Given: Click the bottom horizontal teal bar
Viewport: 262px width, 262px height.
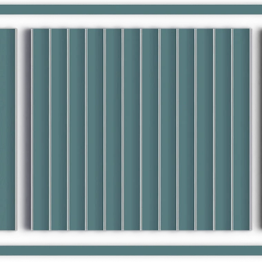Looking at the screenshot, I should click(131, 250).
